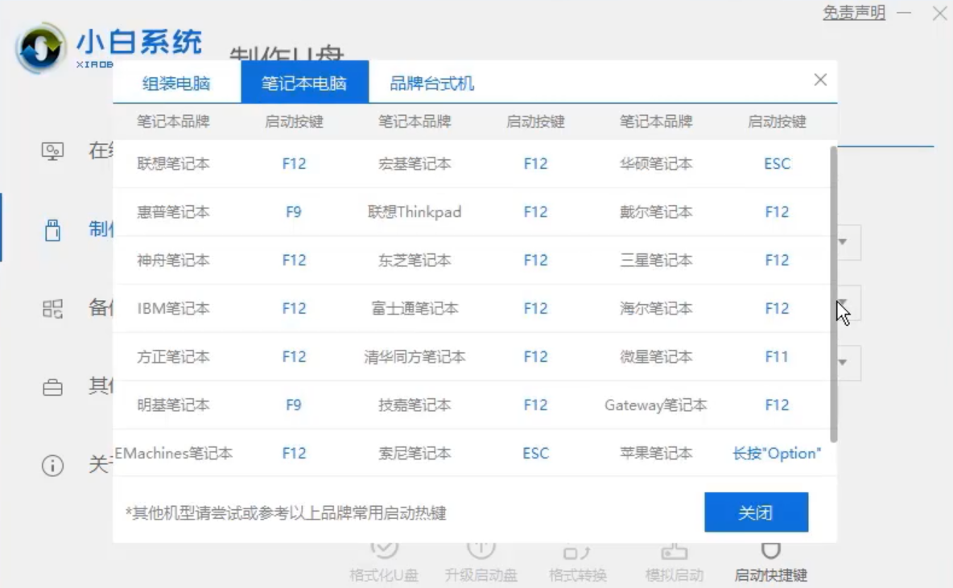Click 神舟笔记本 brand cell
Viewport: 953px width, 588px height.
[173, 260]
